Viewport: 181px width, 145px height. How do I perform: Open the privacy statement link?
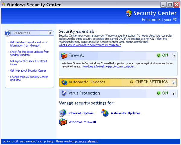(86, 141)
